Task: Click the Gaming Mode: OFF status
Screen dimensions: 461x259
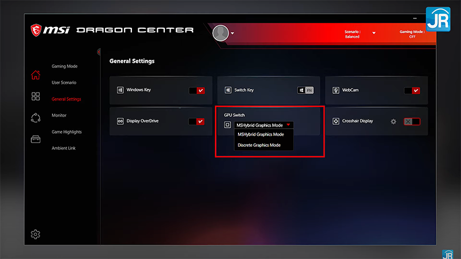Action: click(x=412, y=34)
